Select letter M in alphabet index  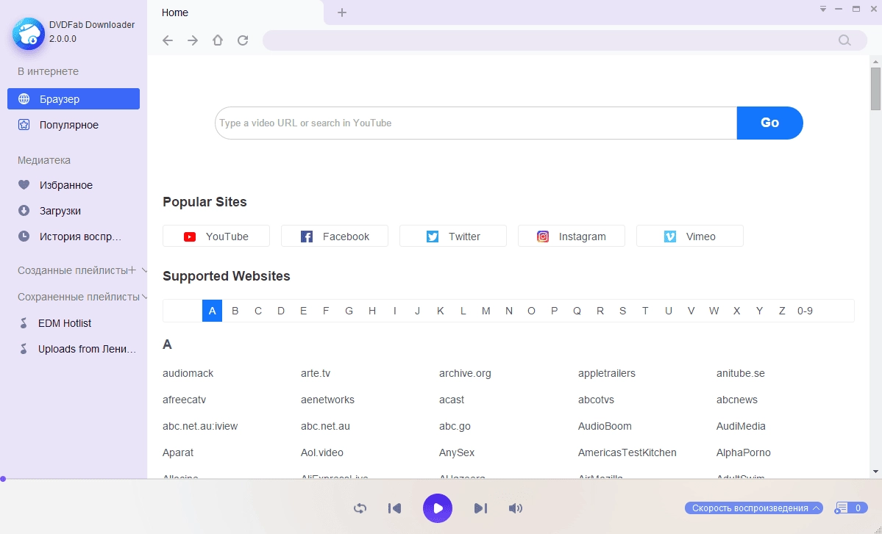(486, 311)
